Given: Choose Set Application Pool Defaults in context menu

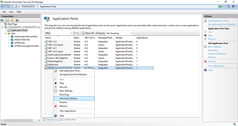Looking at the screenshot, I should 74,74.
